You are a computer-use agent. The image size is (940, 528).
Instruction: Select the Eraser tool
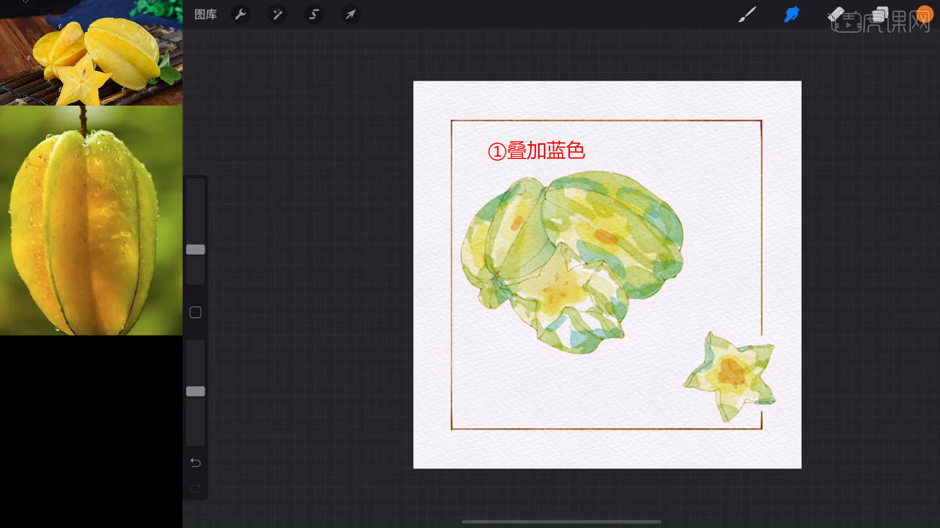[x=836, y=15]
